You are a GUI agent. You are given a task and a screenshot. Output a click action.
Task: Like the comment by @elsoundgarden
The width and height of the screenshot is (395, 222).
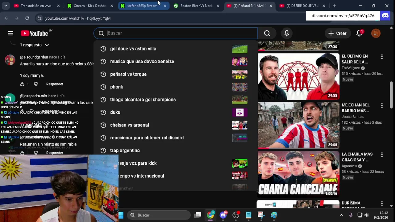[22, 84]
